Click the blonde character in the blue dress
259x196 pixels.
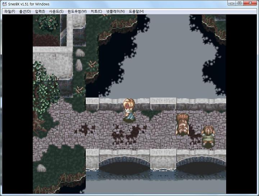[x=129, y=110]
